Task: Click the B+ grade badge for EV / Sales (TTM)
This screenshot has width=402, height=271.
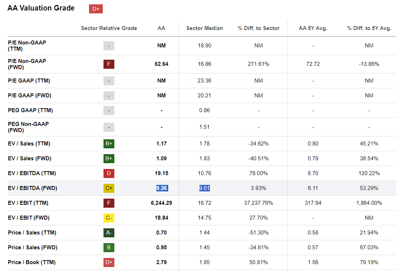Action: (109, 144)
